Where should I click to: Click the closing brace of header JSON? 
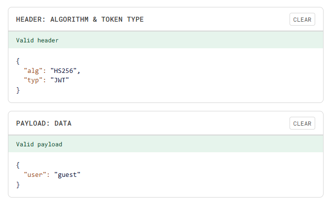tap(18, 90)
